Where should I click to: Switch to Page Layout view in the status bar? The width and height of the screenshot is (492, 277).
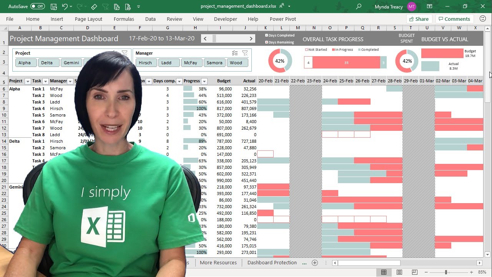click(399, 272)
